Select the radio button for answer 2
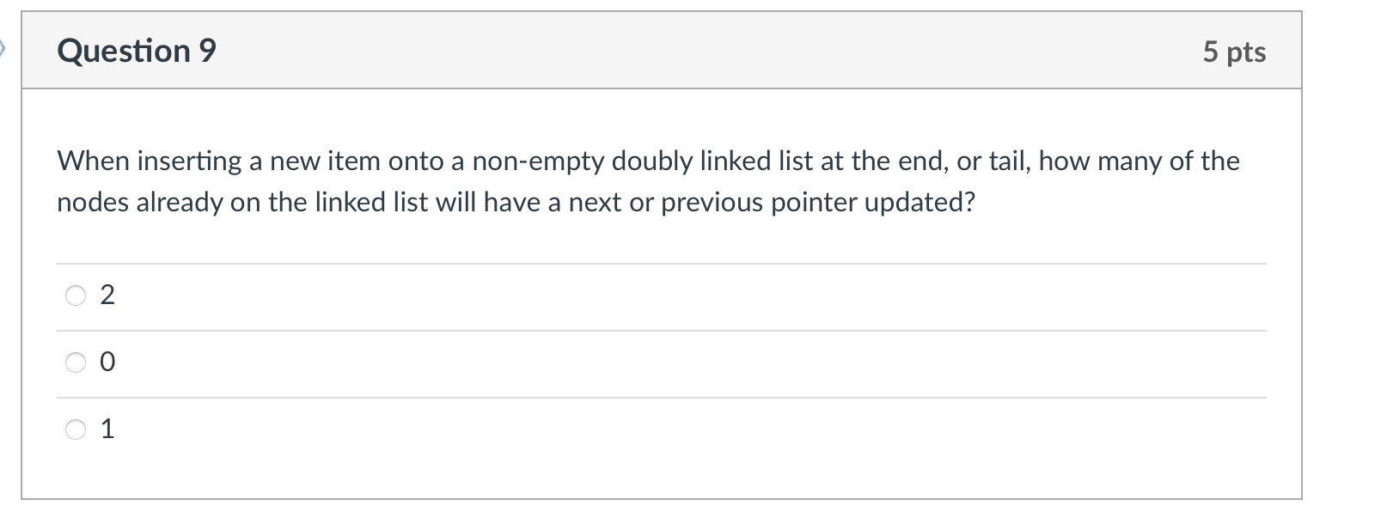Screen dimensions: 1387x524 pos(76,296)
